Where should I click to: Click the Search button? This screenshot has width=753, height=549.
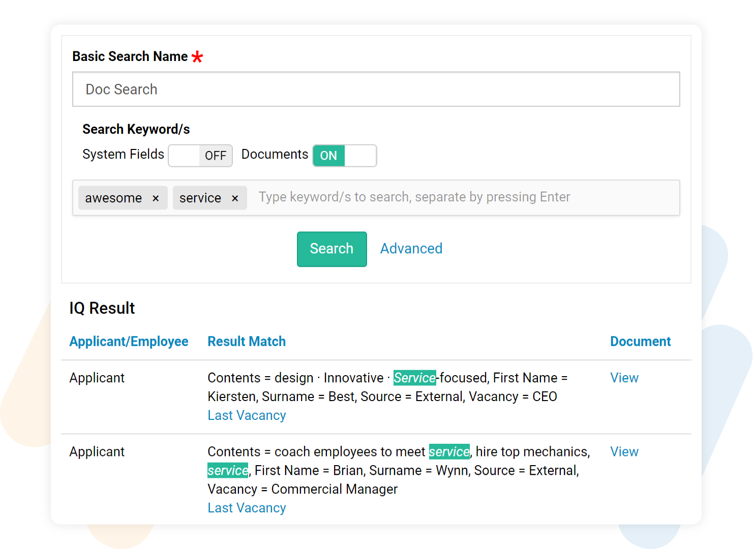point(332,249)
